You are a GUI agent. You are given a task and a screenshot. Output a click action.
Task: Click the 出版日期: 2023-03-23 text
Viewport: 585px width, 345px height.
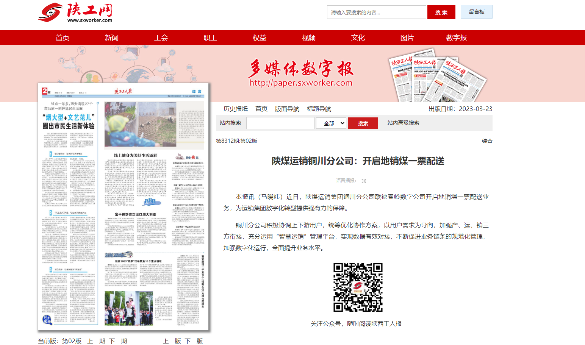(460, 109)
